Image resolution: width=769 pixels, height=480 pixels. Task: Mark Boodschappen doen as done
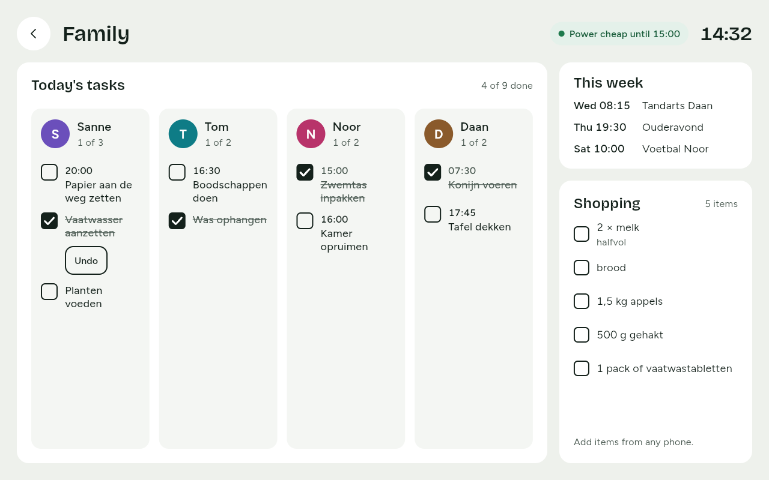[x=177, y=172]
